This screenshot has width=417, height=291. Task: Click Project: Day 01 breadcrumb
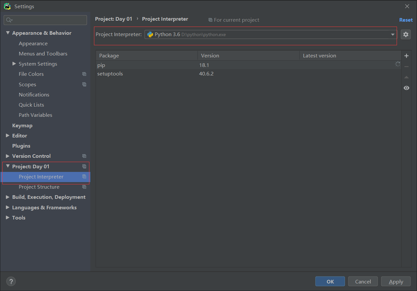click(x=114, y=19)
